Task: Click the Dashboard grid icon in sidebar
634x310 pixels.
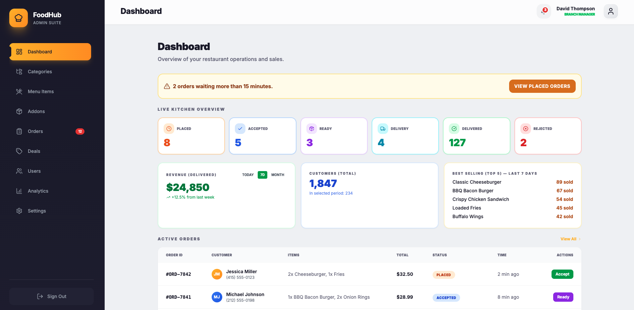Action: [x=19, y=52]
